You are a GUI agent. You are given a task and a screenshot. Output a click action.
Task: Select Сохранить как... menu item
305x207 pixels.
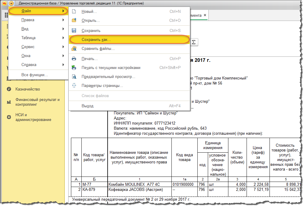[129, 39]
